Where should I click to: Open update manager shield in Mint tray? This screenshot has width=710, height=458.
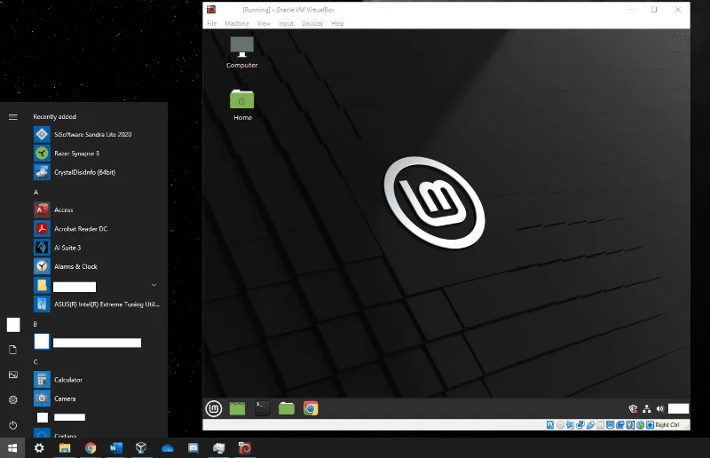point(633,409)
